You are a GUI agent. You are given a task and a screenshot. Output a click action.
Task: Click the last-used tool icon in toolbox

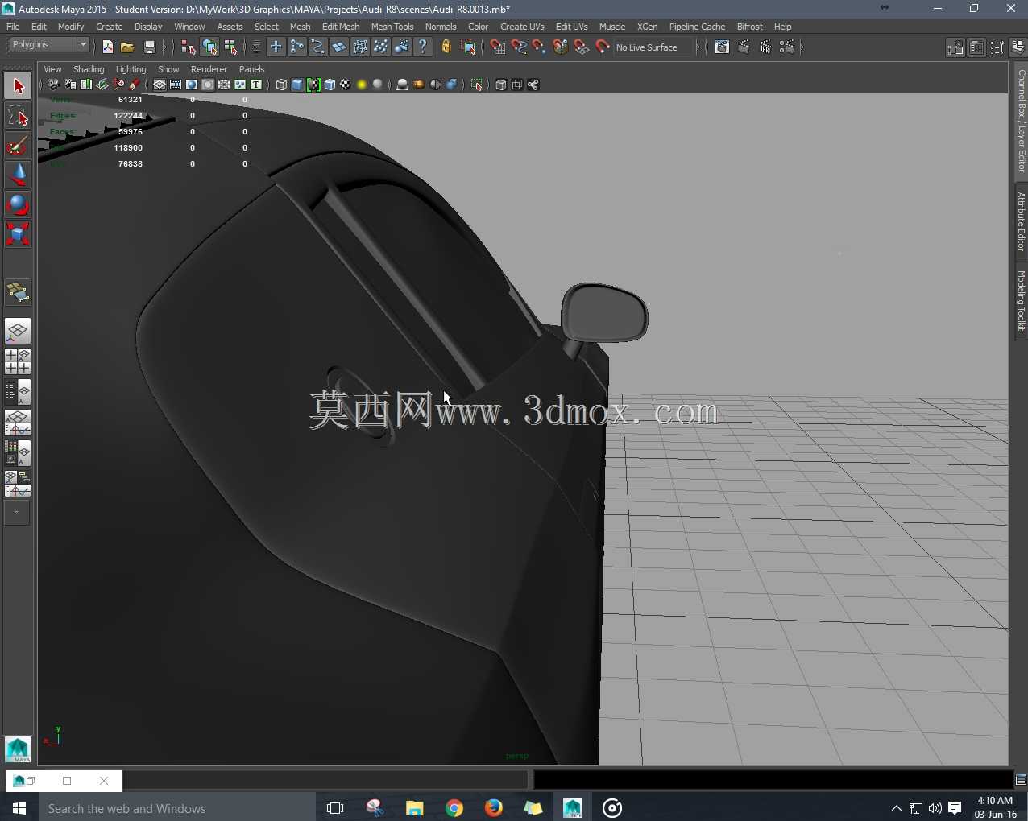[18, 293]
